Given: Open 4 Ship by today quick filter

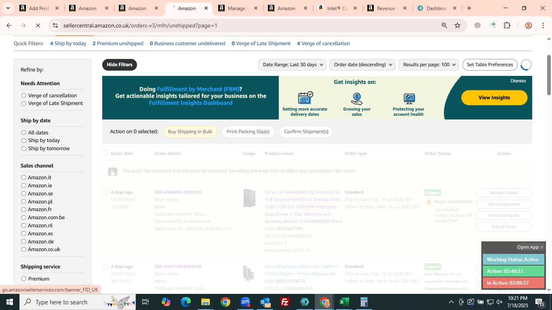Looking at the screenshot, I should 68,44.
